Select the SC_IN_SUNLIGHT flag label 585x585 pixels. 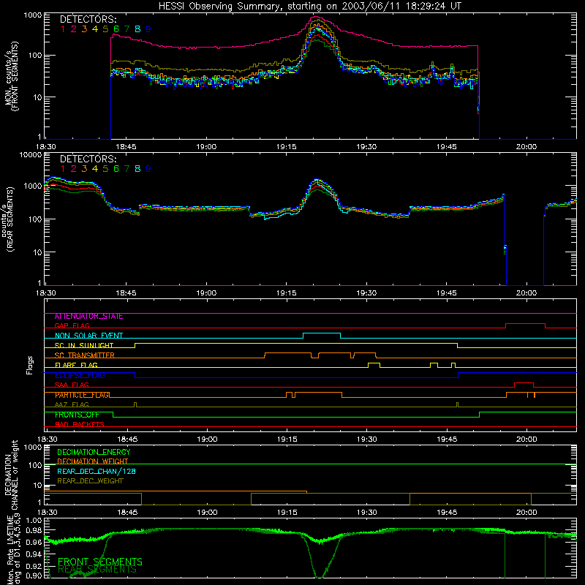[x=84, y=345]
